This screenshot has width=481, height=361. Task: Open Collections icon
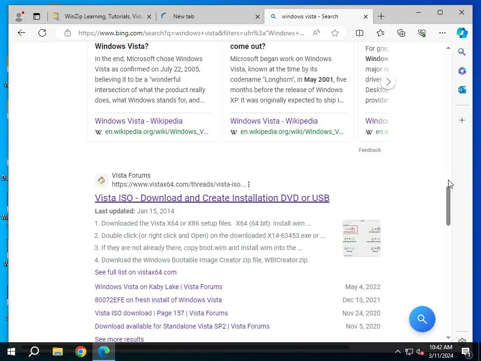tap(401, 33)
